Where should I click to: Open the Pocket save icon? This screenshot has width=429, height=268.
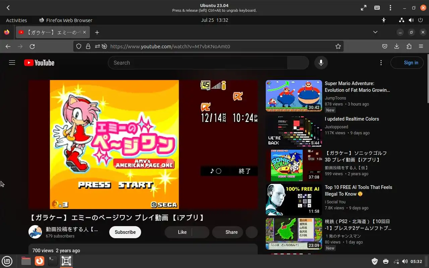(385, 47)
